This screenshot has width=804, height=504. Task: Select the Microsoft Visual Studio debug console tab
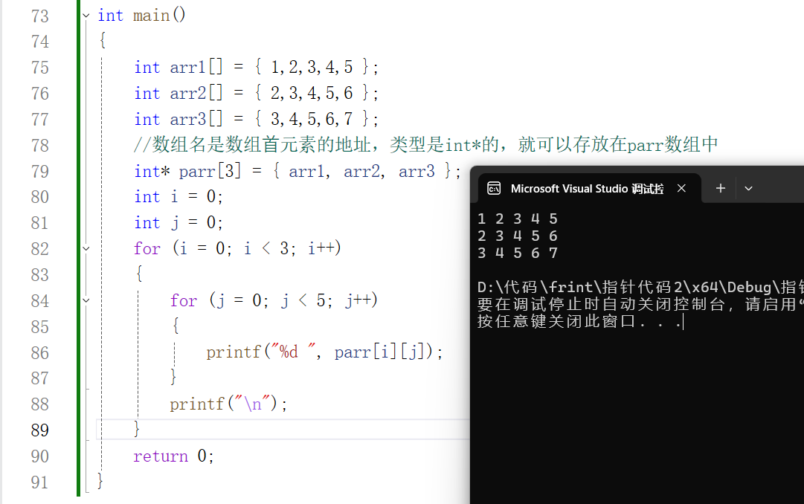[x=588, y=189]
